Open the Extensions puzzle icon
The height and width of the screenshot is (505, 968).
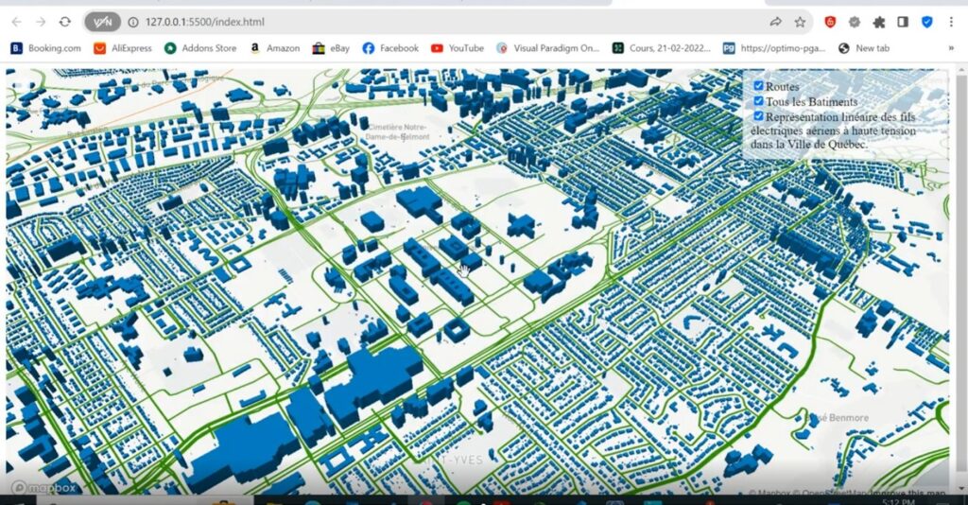coord(878,23)
